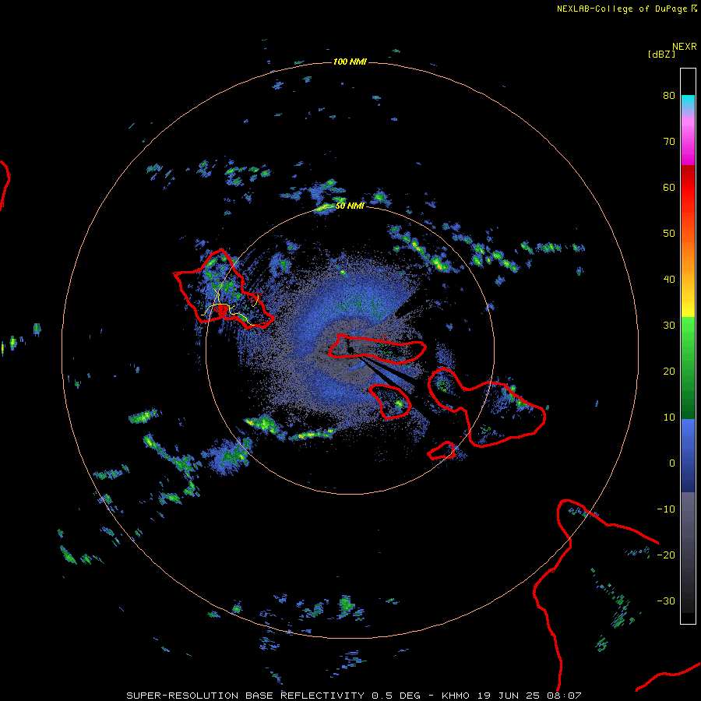This screenshot has height=701, width=701.
Task: Click the Oahu island outline with yellow roads
Action: tap(224, 290)
